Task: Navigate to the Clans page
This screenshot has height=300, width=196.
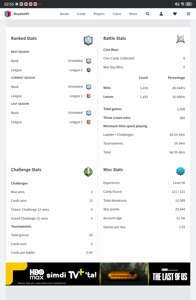Action: [x=117, y=14]
